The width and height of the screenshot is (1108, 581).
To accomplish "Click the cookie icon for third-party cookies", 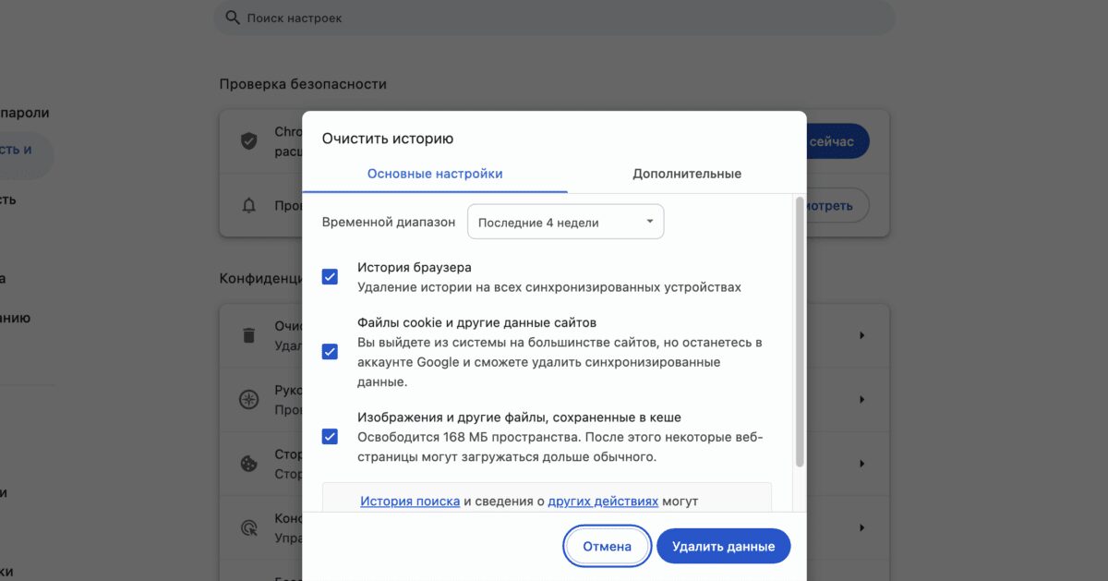I will [x=249, y=463].
